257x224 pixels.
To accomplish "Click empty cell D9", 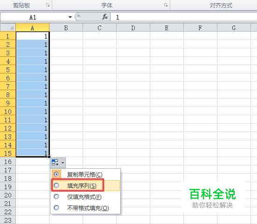I will click(133, 103).
